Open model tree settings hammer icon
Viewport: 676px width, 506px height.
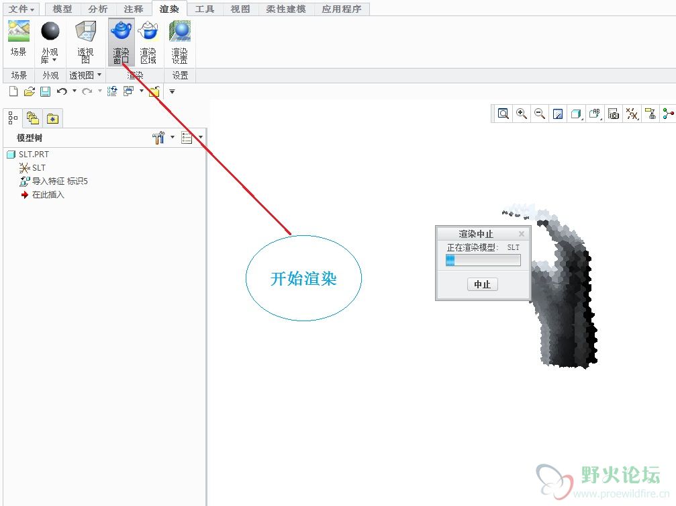click(x=158, y=138)
